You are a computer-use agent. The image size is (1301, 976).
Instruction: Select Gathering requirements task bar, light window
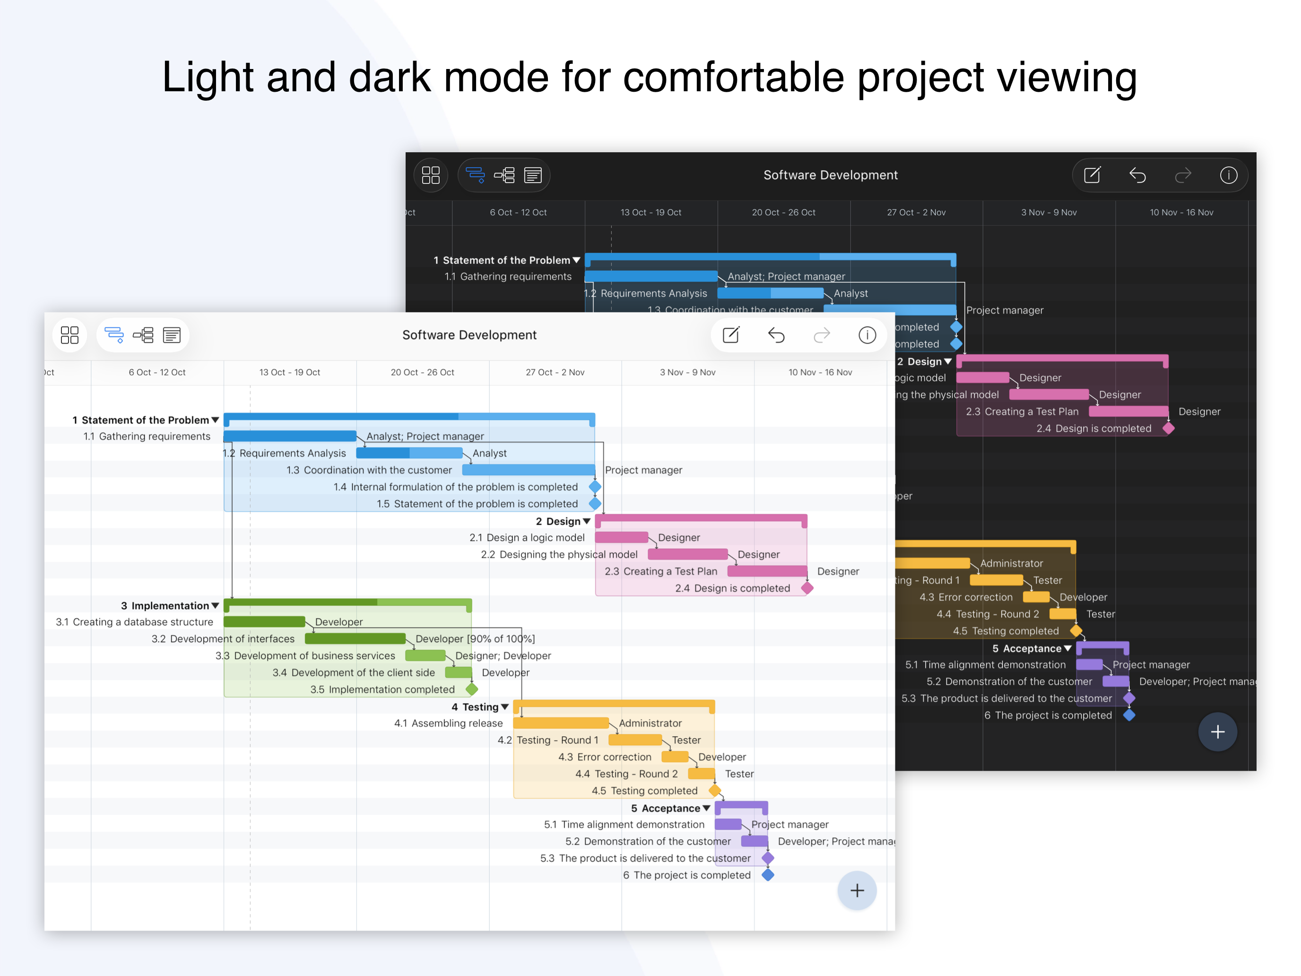(x=290, y=436)
